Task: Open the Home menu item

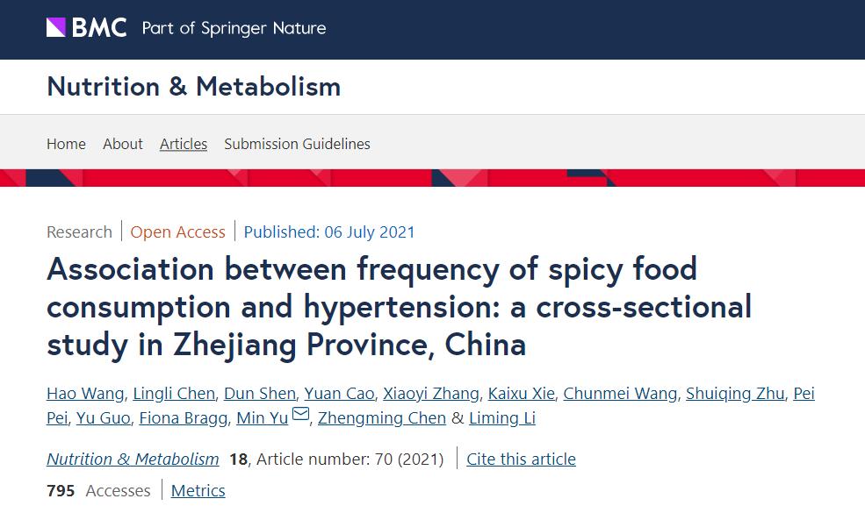Action: (66, 144)
